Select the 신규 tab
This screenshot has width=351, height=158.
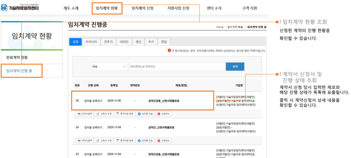pos(75,42)
